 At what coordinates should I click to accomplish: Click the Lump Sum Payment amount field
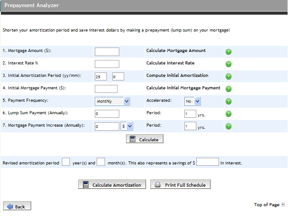pos(107,114)
